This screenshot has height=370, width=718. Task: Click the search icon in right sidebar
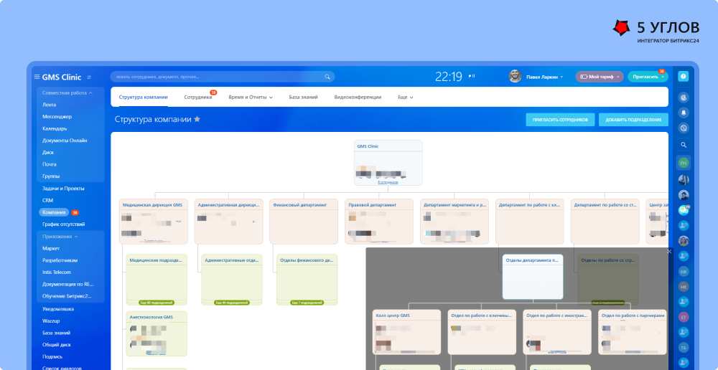(684, 145)
